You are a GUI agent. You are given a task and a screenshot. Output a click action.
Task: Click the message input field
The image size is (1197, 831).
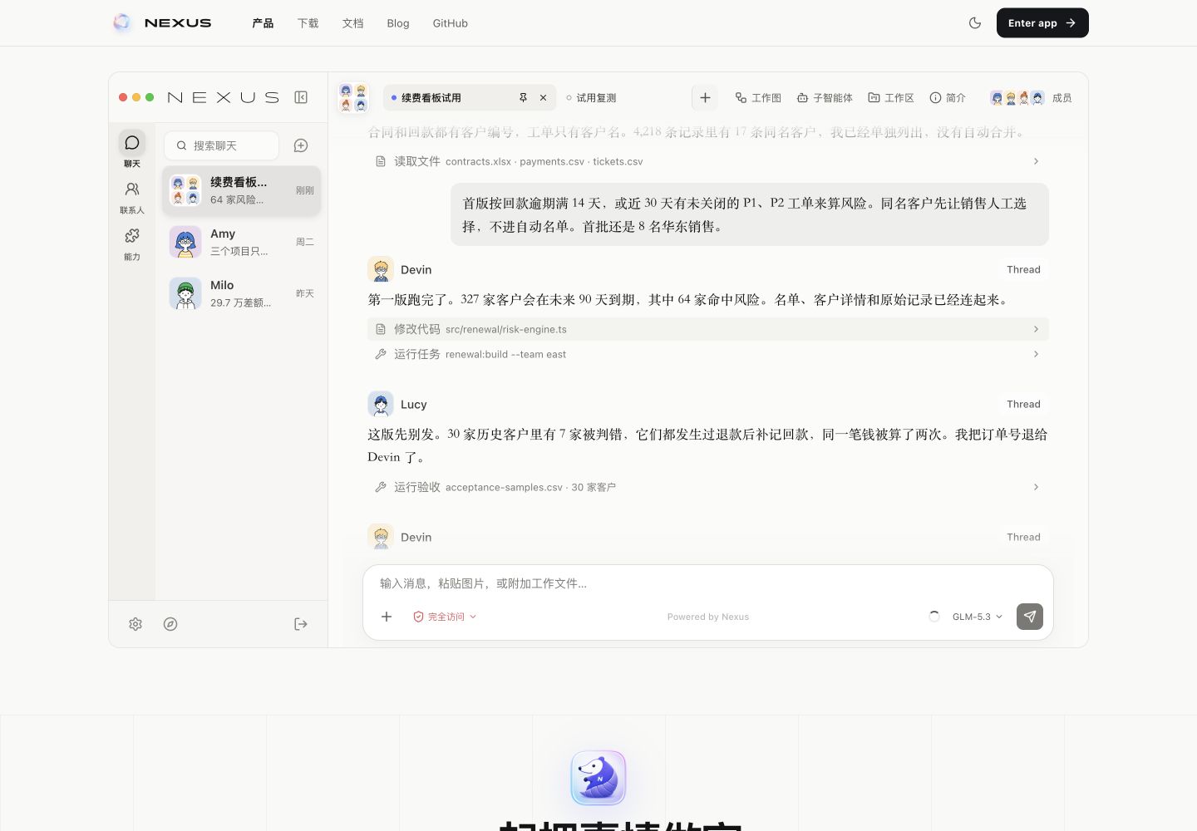coord(708,583)
